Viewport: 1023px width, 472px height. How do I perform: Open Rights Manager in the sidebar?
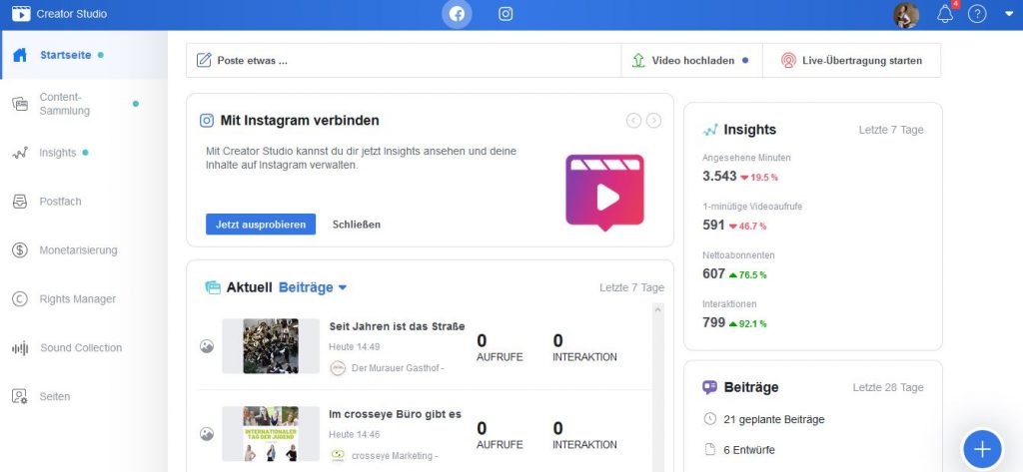click(x=84, y=299)
